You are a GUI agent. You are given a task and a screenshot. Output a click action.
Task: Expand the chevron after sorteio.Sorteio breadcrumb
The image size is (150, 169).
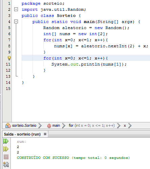40,126
